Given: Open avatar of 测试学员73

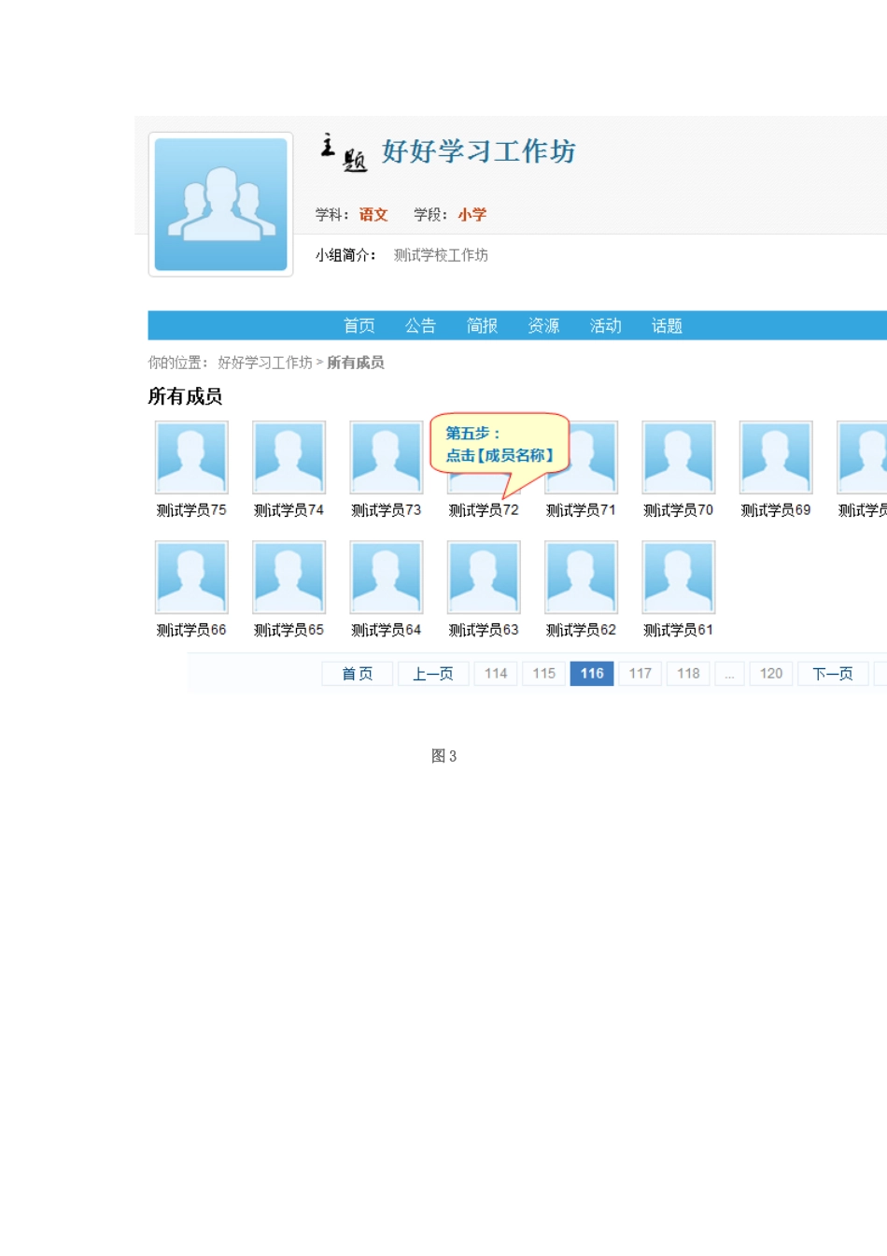Looking at the screenshot, I should [x=387, y=457].
